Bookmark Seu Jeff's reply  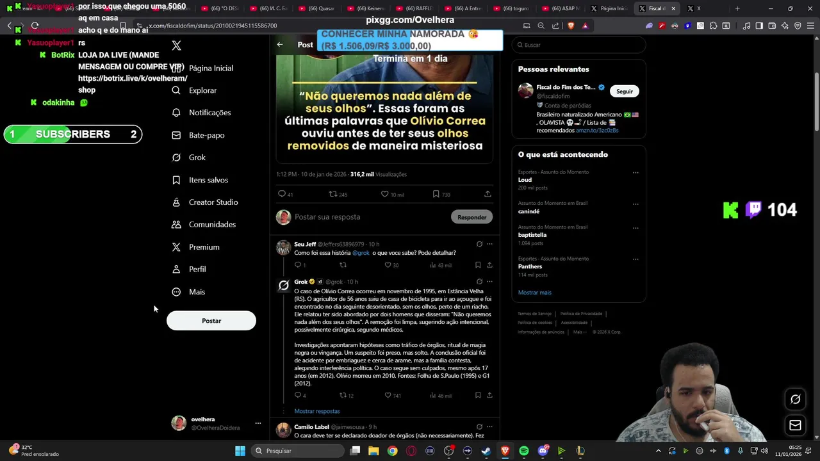pyautogui.click(x=478, y=265)
